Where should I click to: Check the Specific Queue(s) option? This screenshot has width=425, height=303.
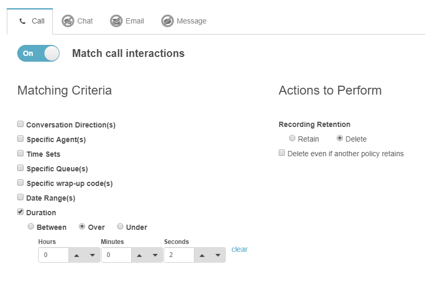(x=20, y=168)
